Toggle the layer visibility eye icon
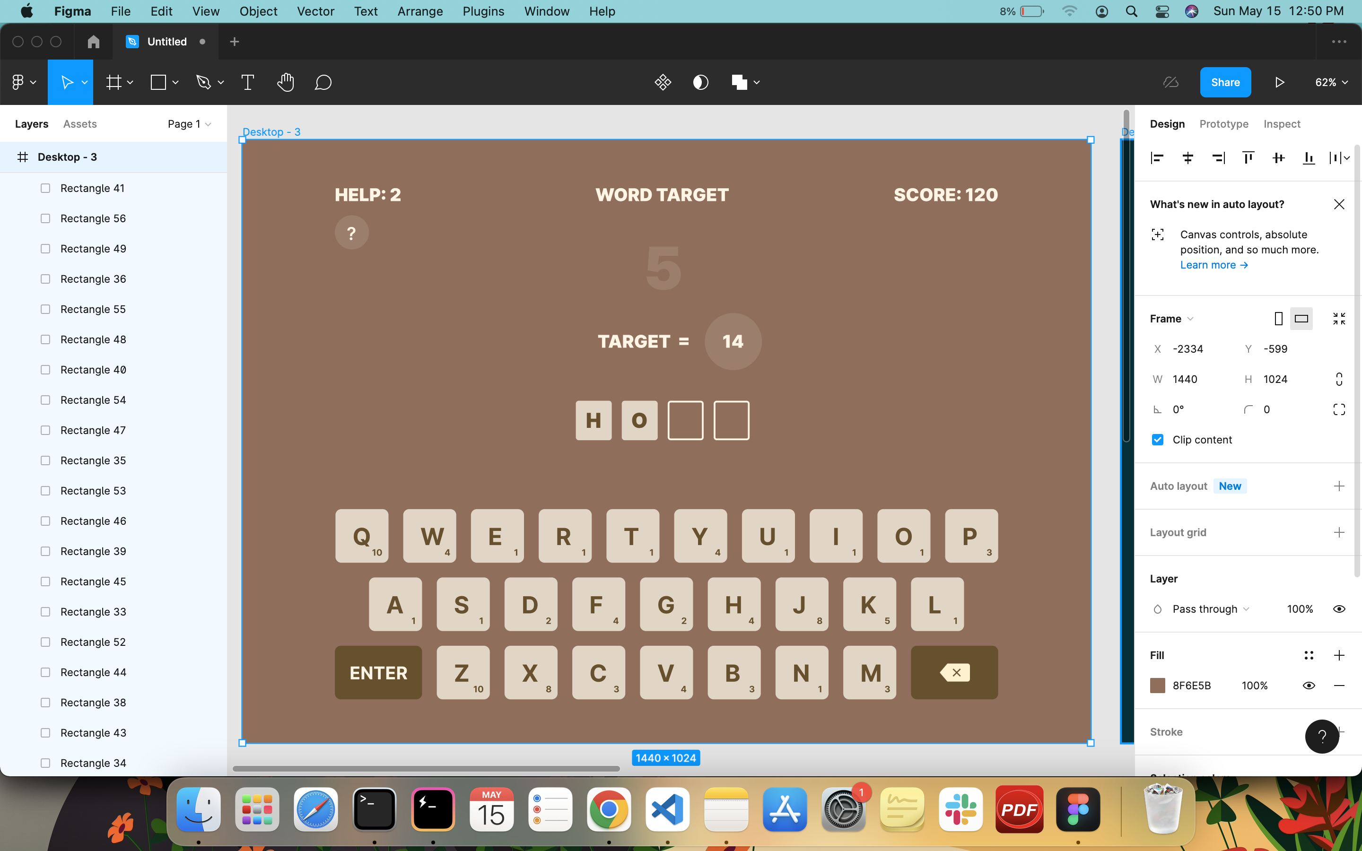 (x=1339, y=609)
